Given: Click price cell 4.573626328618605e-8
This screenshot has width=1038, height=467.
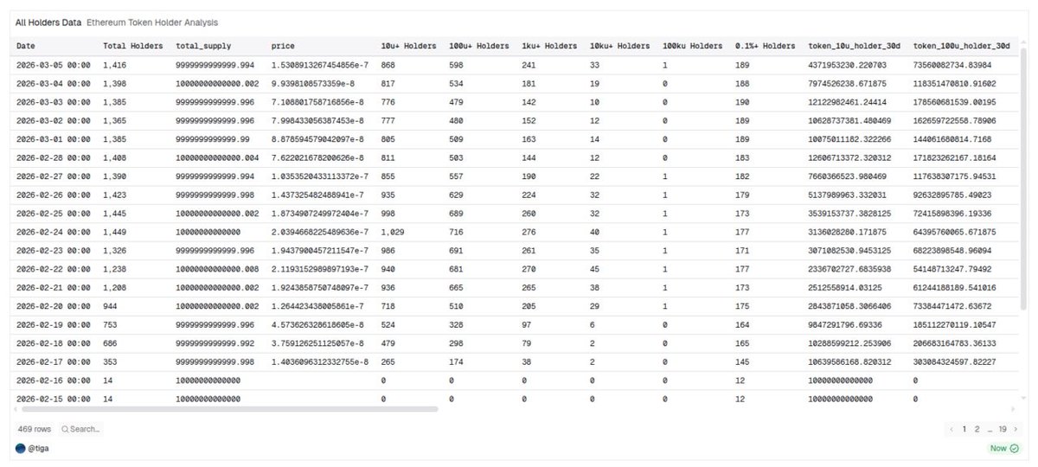Looking at the screenshot, I should pos(317,324).
